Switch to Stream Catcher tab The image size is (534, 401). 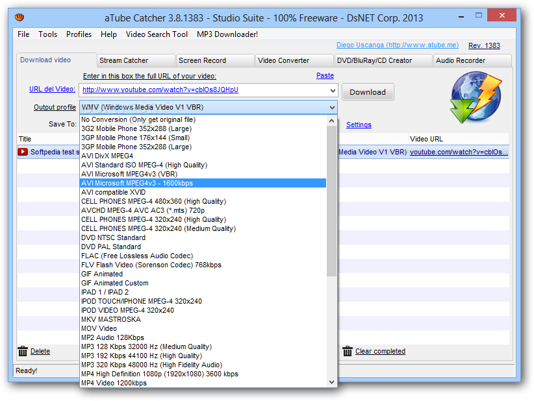click(x=136, y=60)
